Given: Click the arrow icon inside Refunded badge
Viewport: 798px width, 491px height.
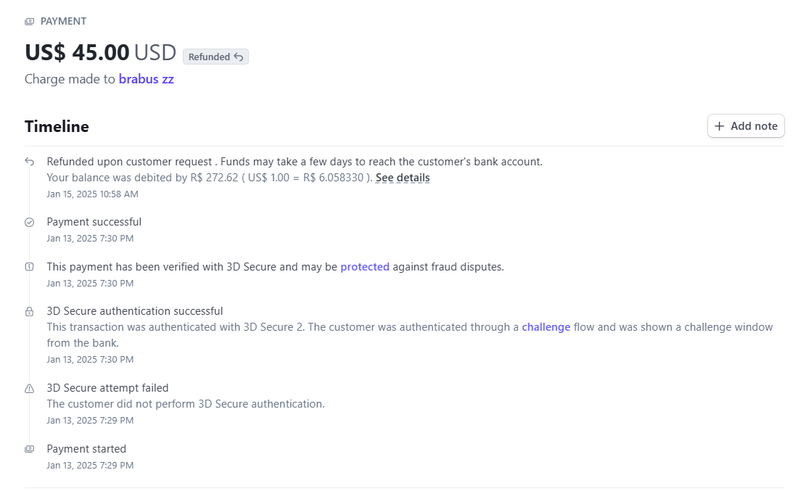Looking at the screenshot, I should [x=239, y=57].
